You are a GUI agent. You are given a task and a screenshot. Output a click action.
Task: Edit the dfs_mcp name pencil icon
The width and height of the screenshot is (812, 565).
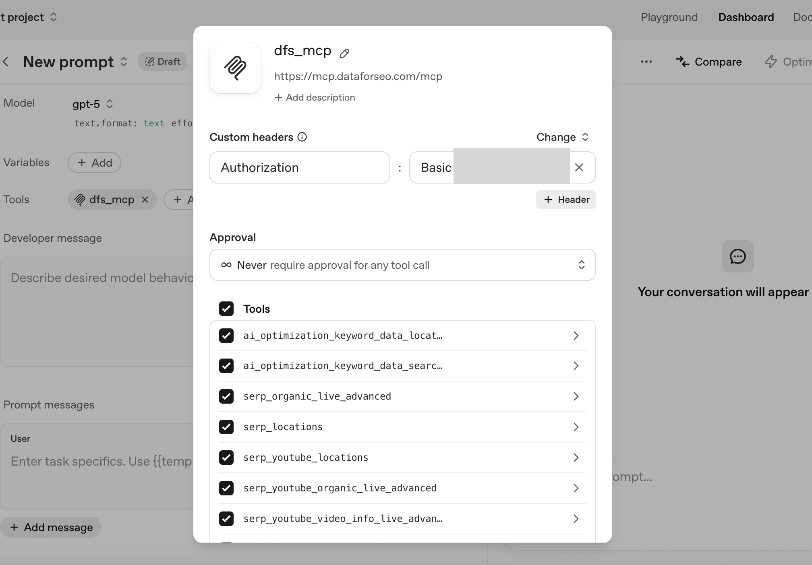coord(344,53)
